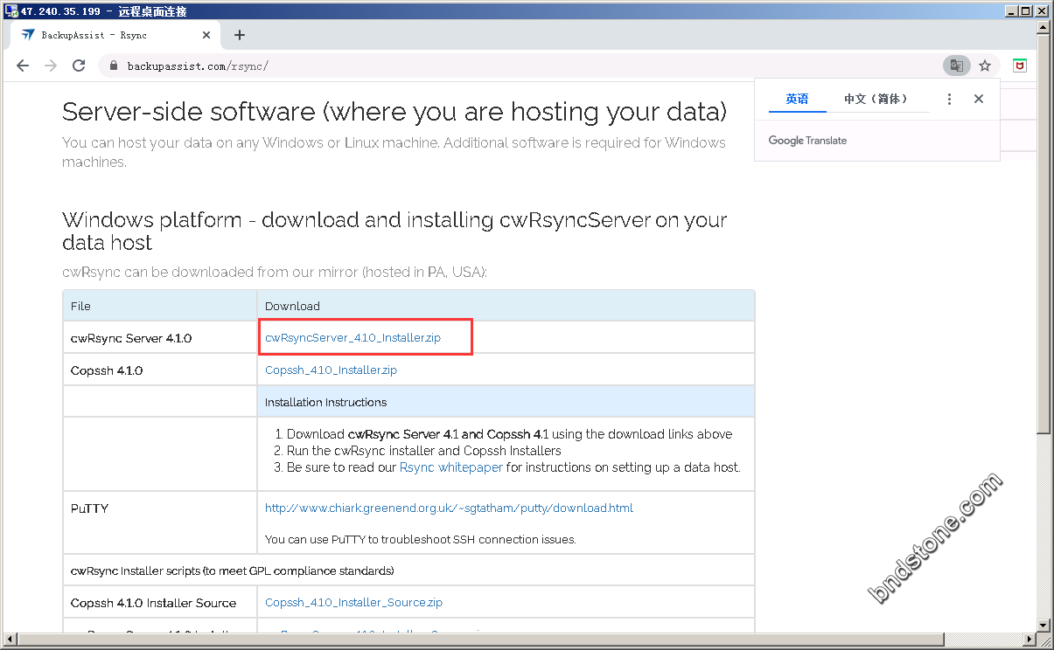Click the remote desktop connection title bar icon

click(11, 11)
